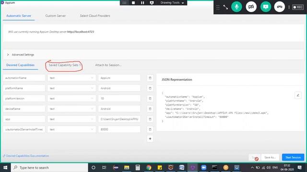This screenshot has width=307, height=172.
Task: Select Desired Capabilities tab
Action: point(20,65)
